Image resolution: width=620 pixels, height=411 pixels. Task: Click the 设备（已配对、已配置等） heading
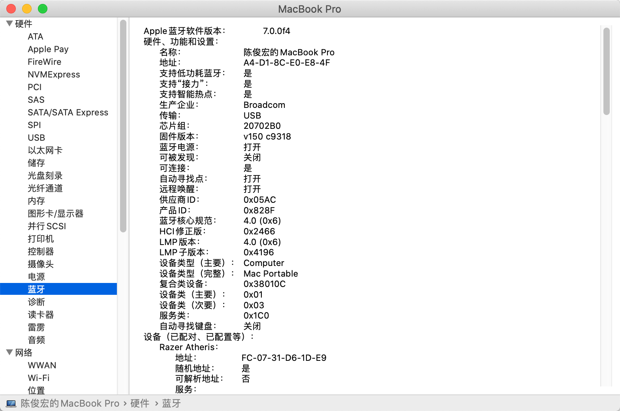tap(199, 337)
